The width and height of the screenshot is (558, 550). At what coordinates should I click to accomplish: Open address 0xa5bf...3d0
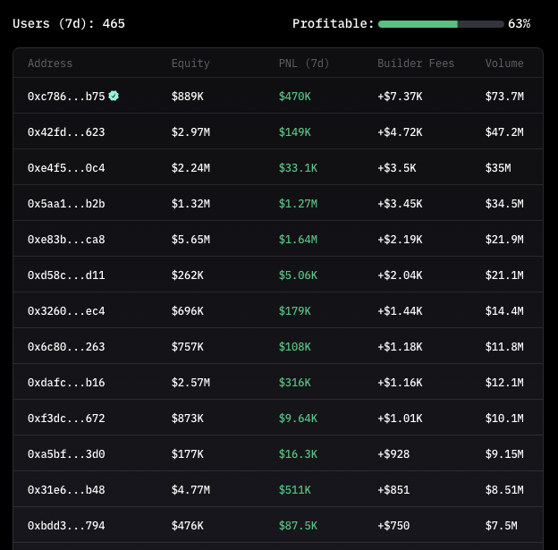pos(66,454)
